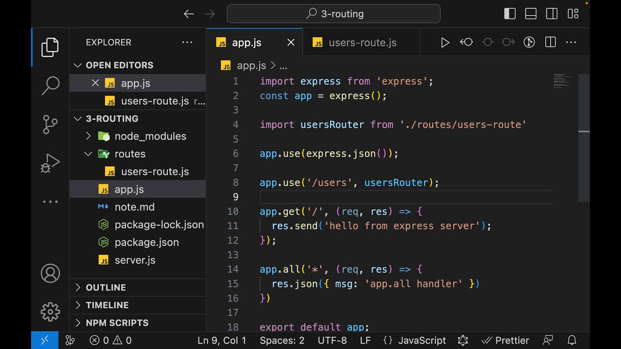621x349 pixels.
Task: Click the breadcrumb ellipsis after app.js
Action: (x=283, y=65)
